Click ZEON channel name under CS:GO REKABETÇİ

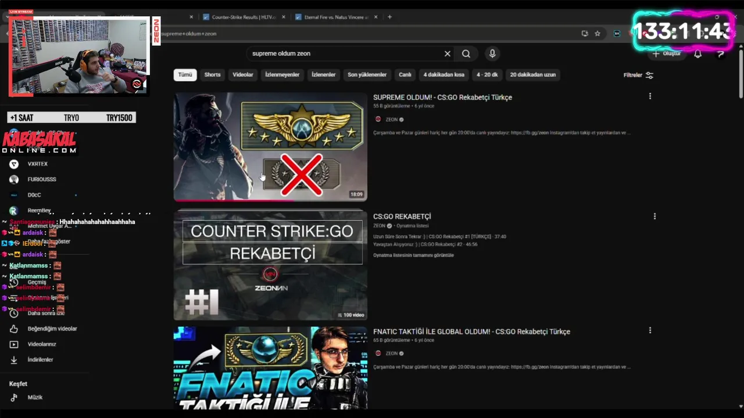379,226
